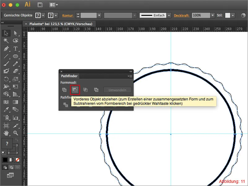
Task: Change the screen mode
Action: tap(11, 175)
